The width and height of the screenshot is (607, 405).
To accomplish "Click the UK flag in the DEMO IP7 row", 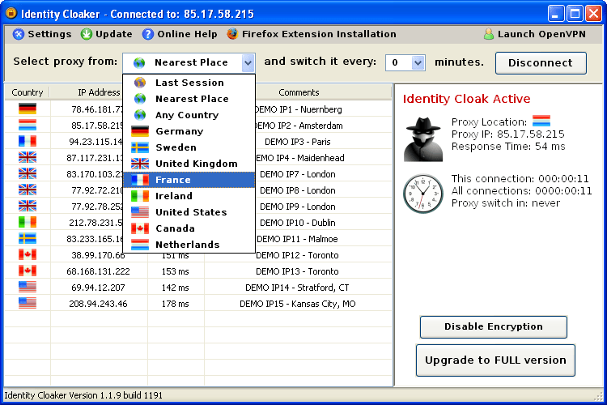I will (x=28, y=173).
